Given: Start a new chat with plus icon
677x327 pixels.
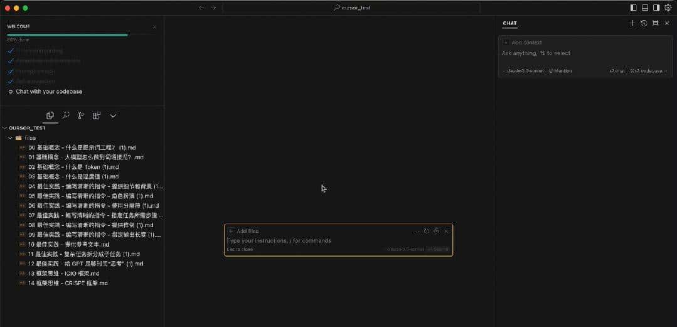Looking at the screenshot, I should pos(632,23).
